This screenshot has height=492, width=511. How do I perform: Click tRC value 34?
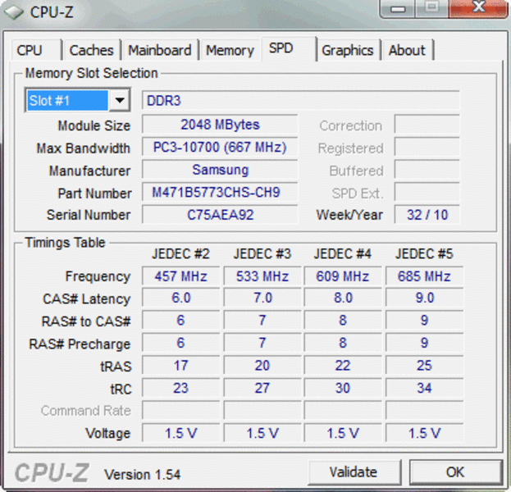tap(424, 388)
